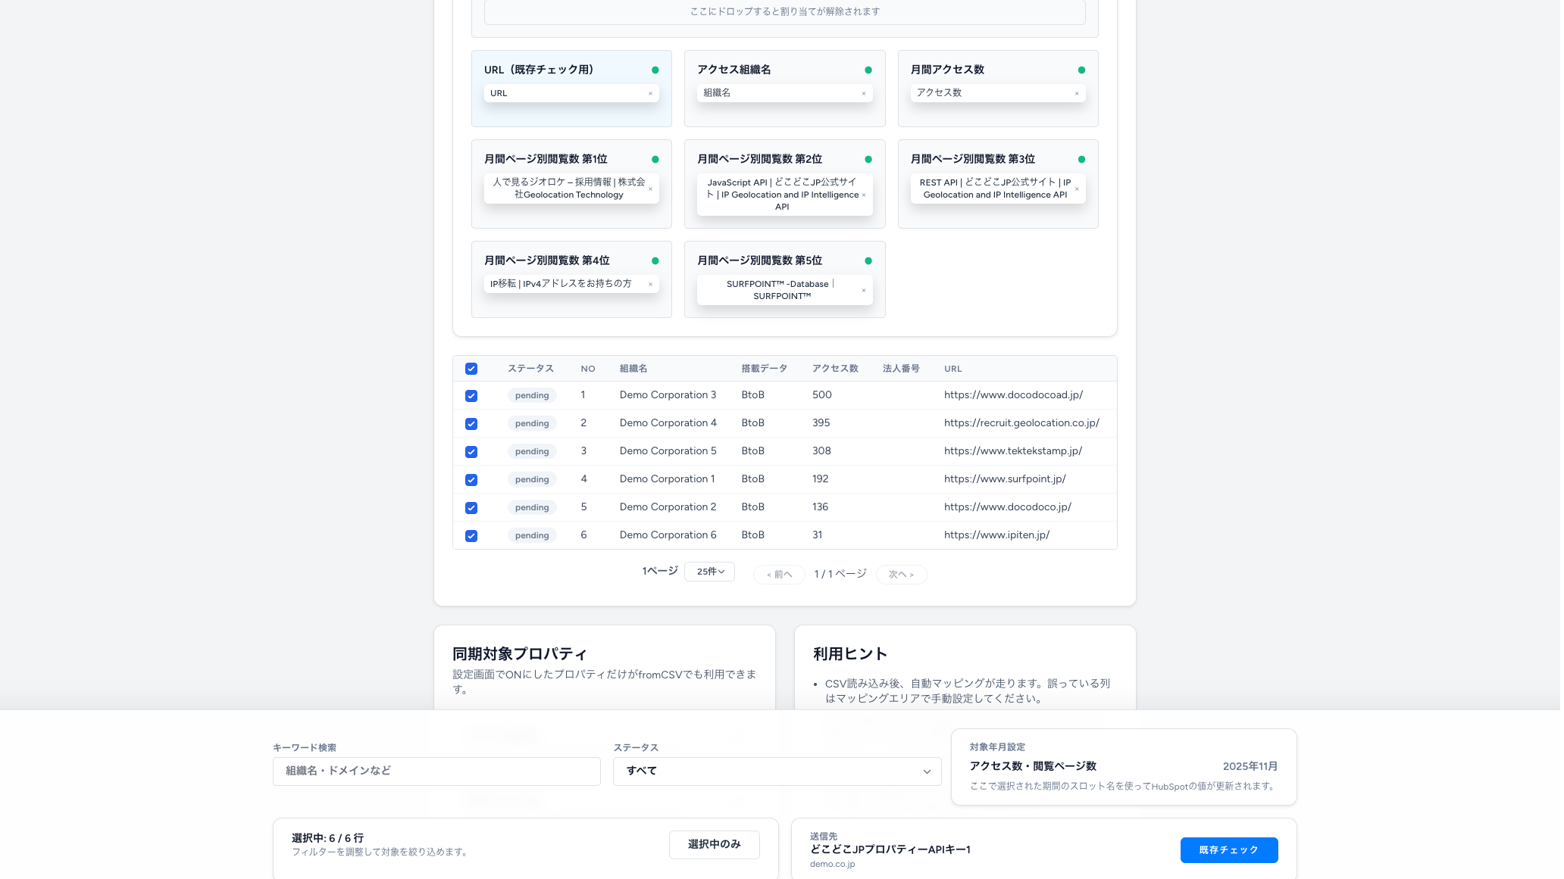This screenshot has width=1564, height=879.
Task: Click the 搭載データ column header
Action: click(x=764, y=369)
